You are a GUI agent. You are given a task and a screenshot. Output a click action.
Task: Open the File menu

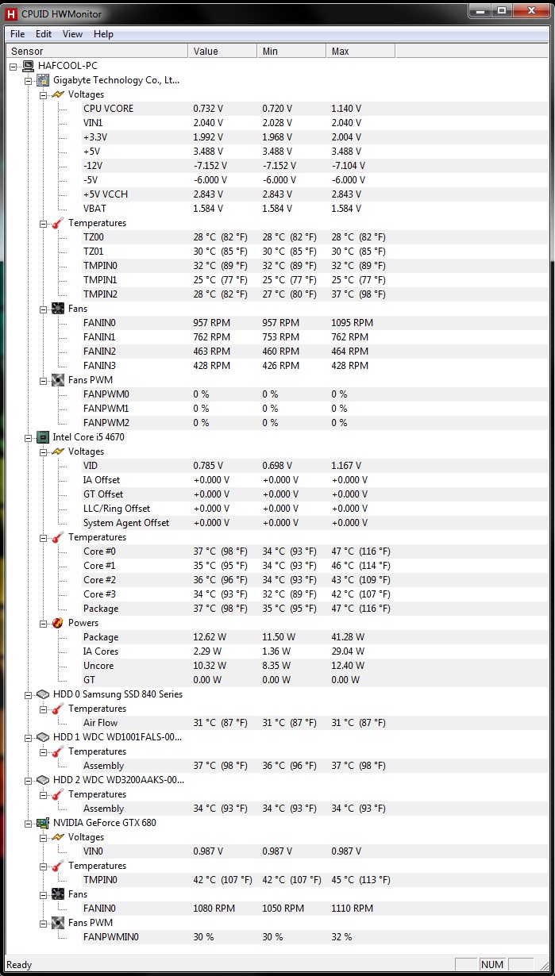point(17,34)
